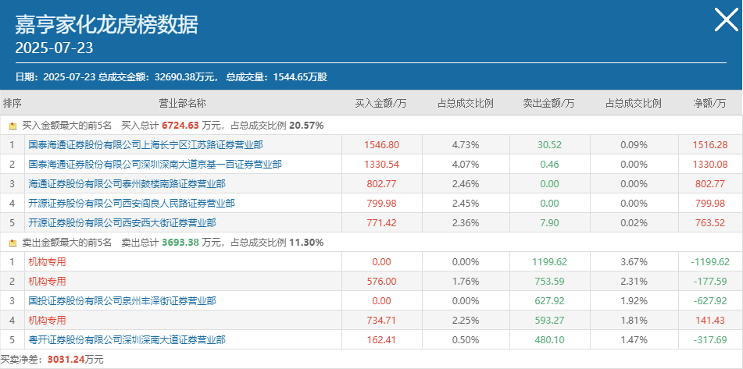Select the sell amount 753.59 cell

(550, 281)
